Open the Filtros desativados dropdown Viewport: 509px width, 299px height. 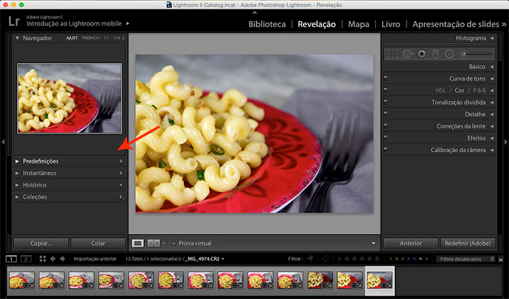click(467, 259)
